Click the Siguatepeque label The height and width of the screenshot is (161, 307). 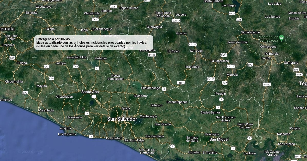click(250, 32)
